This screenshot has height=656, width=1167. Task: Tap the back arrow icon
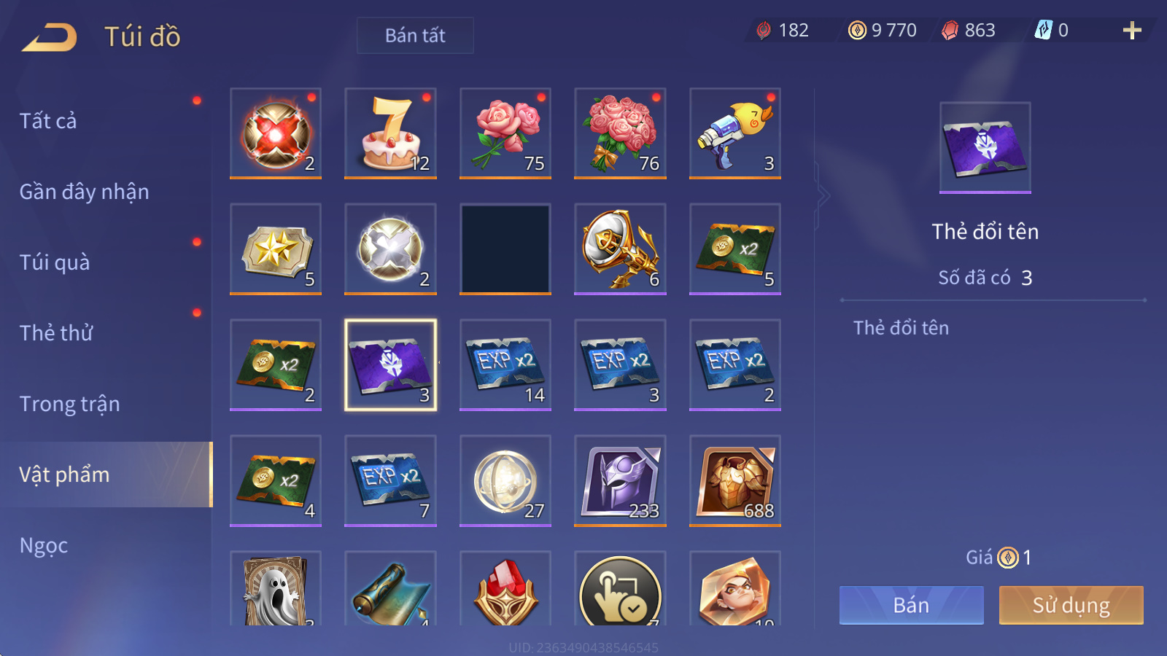pyautogui.click(x=50, y=37)
